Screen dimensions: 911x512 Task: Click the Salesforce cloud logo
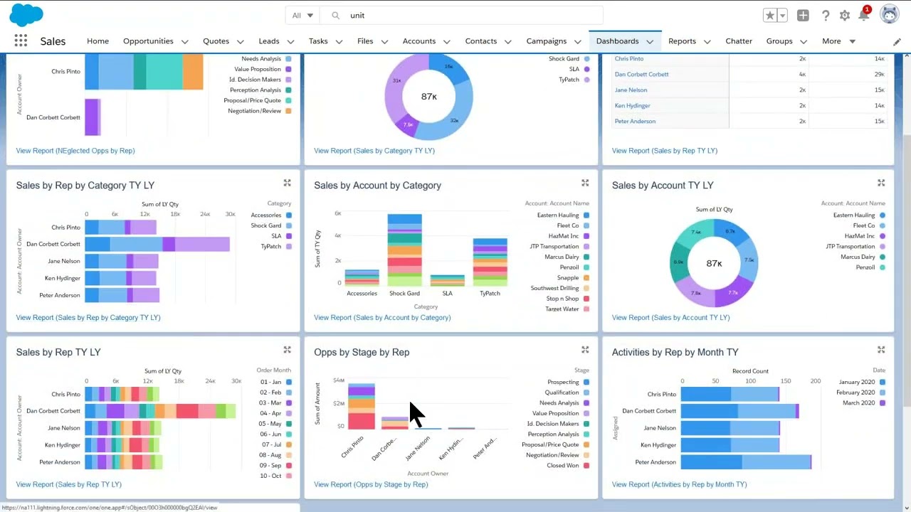(25, 15)
